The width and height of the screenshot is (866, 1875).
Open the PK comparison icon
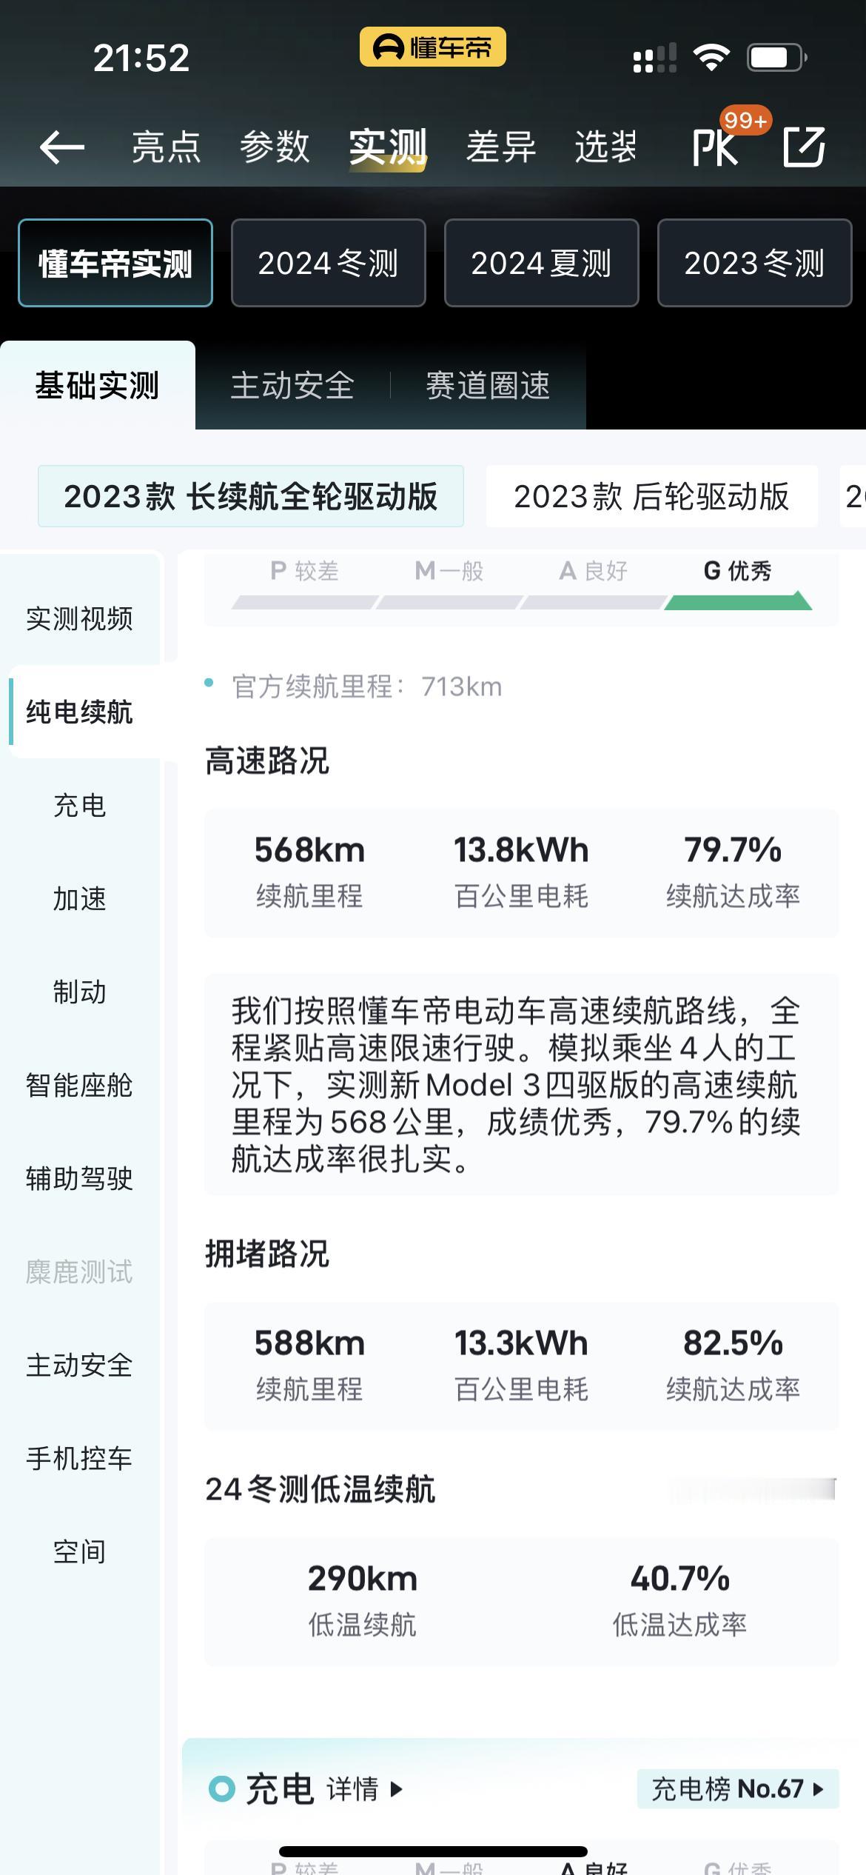point(715,147)
